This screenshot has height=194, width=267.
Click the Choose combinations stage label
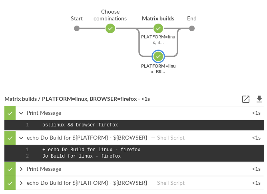[x=110, y=15]
